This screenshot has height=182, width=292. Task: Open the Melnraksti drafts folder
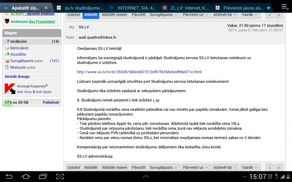19,48
